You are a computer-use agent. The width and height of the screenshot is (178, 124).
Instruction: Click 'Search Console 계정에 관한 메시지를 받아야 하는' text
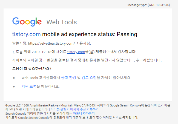pos(39,114)
